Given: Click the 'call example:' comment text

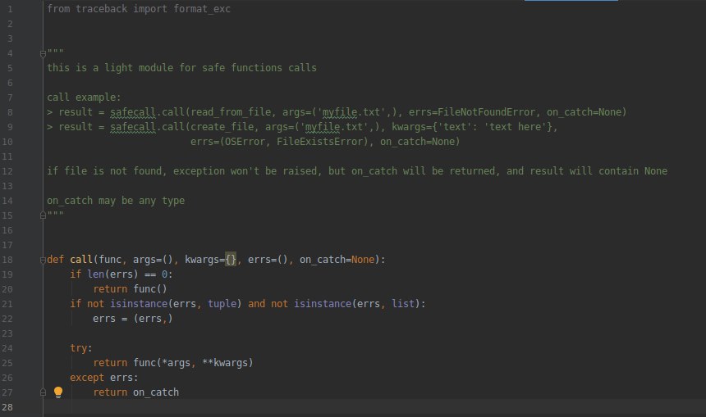Looking at the screenshot, I should 84,97.
